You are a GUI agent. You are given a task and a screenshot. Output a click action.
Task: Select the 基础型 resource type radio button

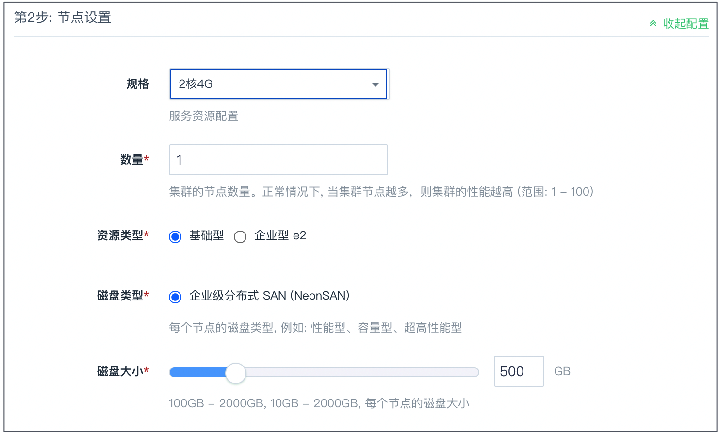click(x=175, y=237)
